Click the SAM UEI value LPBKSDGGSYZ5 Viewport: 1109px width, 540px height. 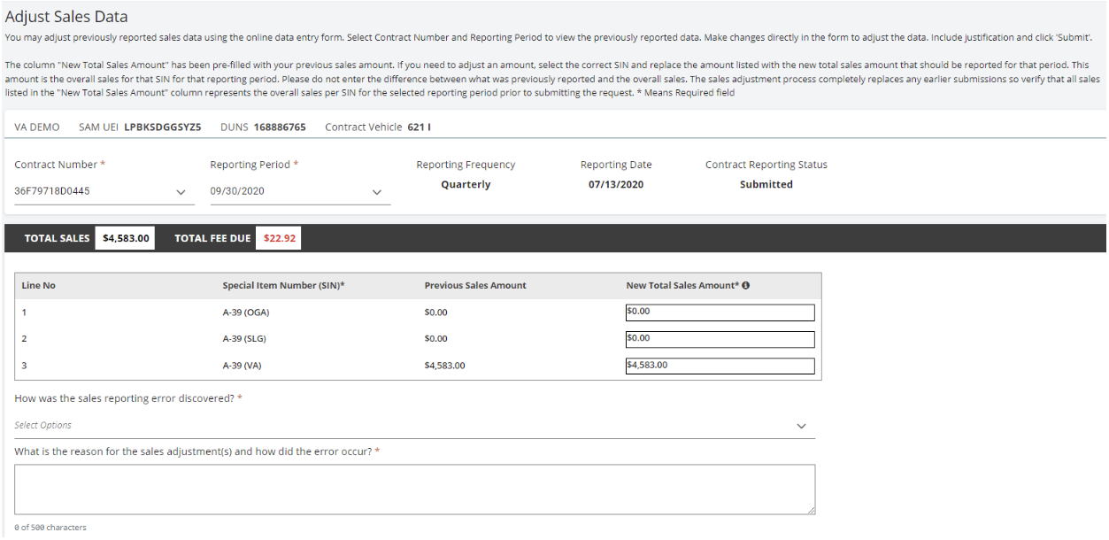pyautogui.click(x=162, y=127)
